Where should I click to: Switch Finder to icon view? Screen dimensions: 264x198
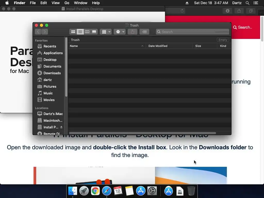pyautogui.click(x=73, y=32)
